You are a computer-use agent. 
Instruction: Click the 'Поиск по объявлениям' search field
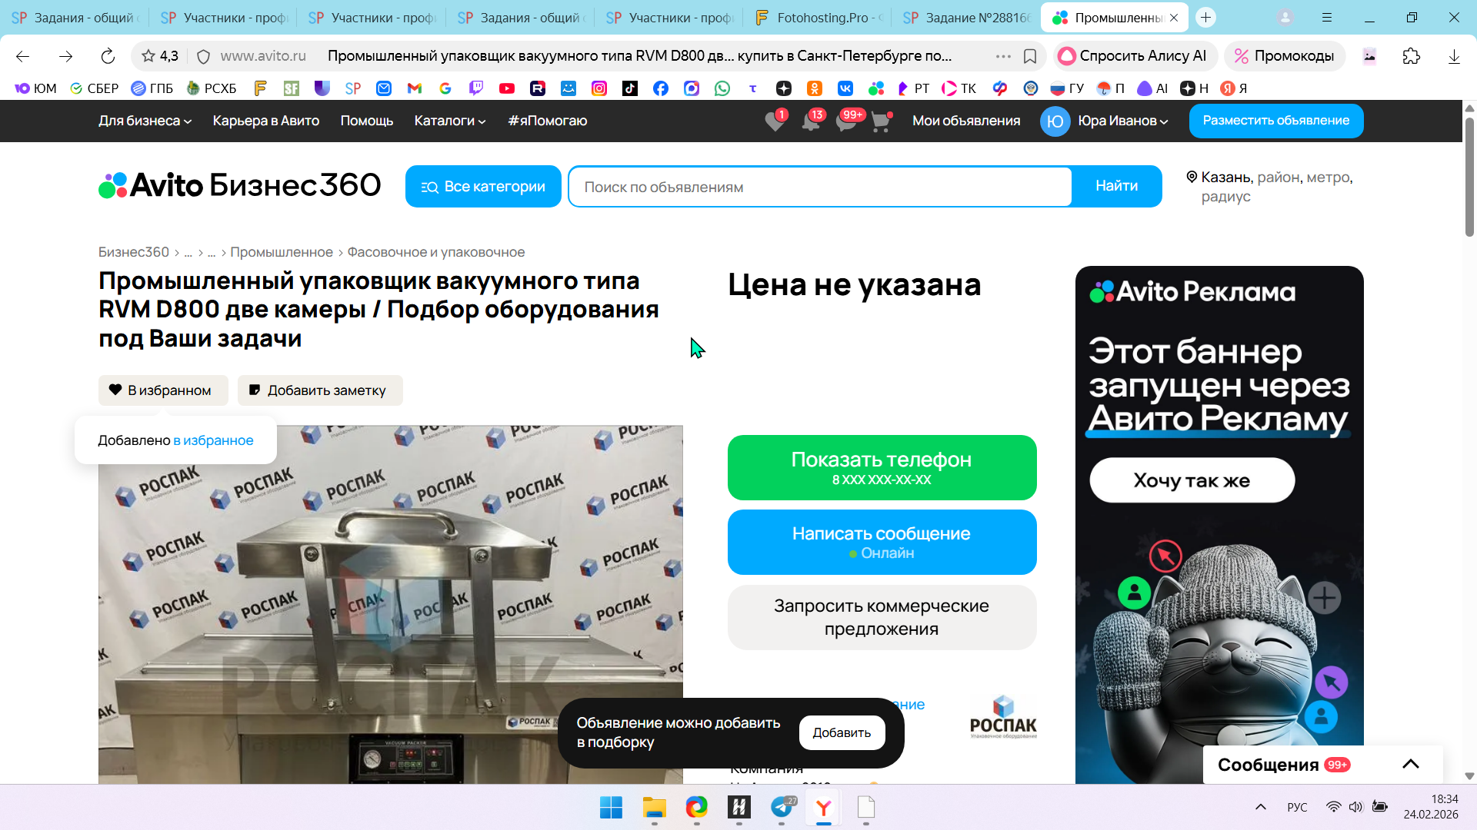(x=819, y=187)
